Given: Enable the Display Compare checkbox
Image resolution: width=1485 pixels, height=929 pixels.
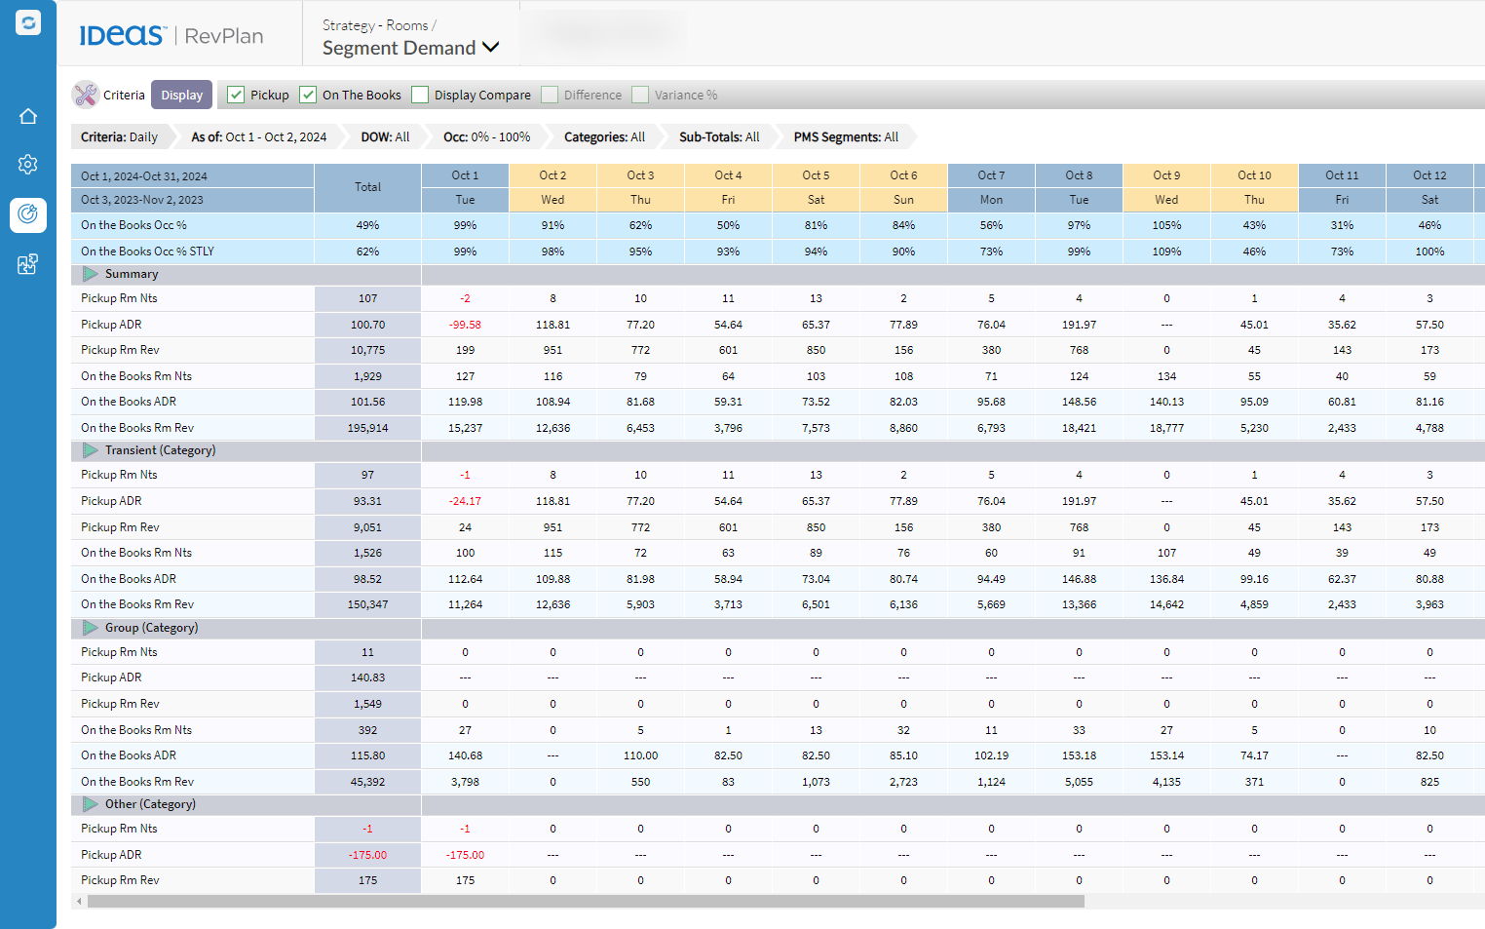Looking at the screenshot, I should tap(420, 95).
